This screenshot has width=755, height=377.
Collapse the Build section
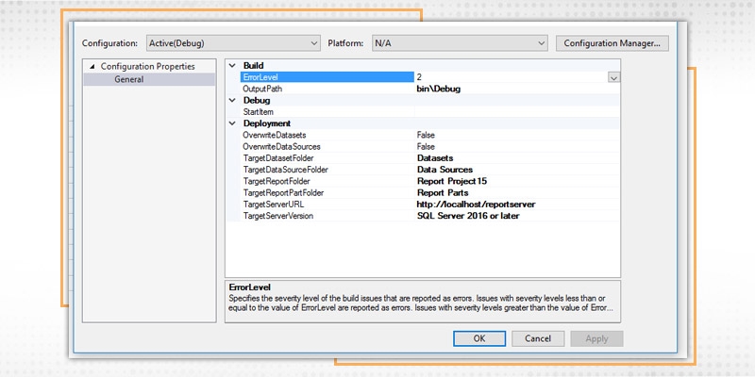point(233,65)
